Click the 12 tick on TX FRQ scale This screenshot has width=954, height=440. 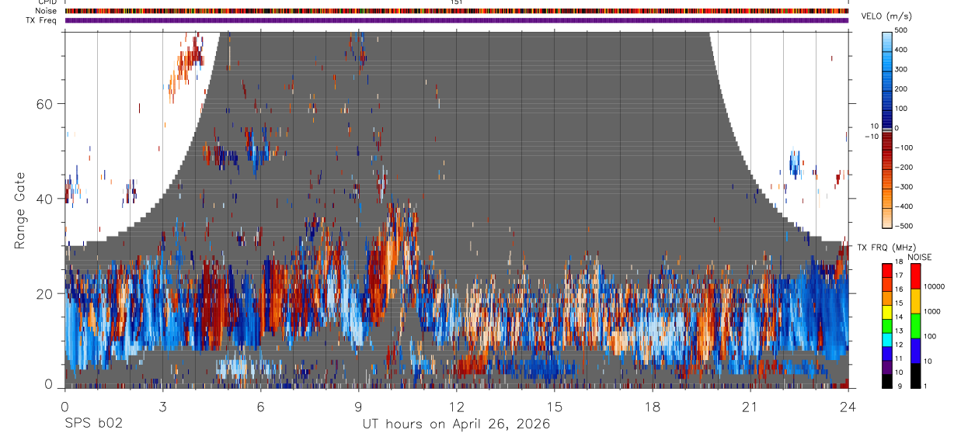(899, 345)
